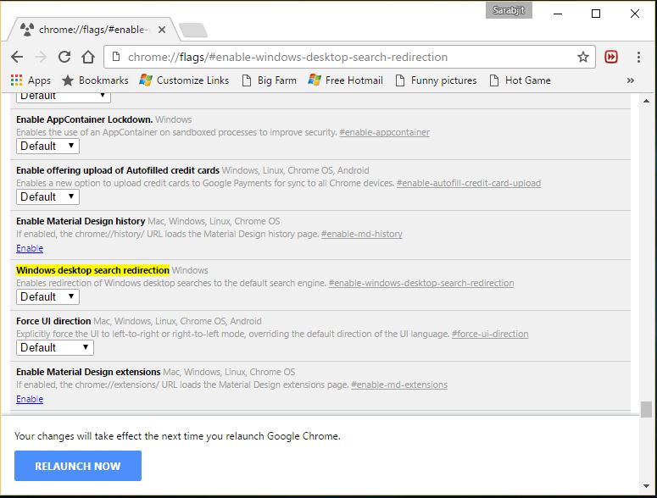Image resolution: width=657 pixels, height=498 pixels.
Task: Open the Big Farm bookmark
Action: point(270,80)
